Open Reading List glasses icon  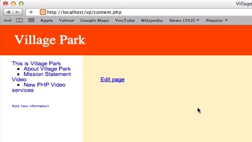[x=7, y=21]
